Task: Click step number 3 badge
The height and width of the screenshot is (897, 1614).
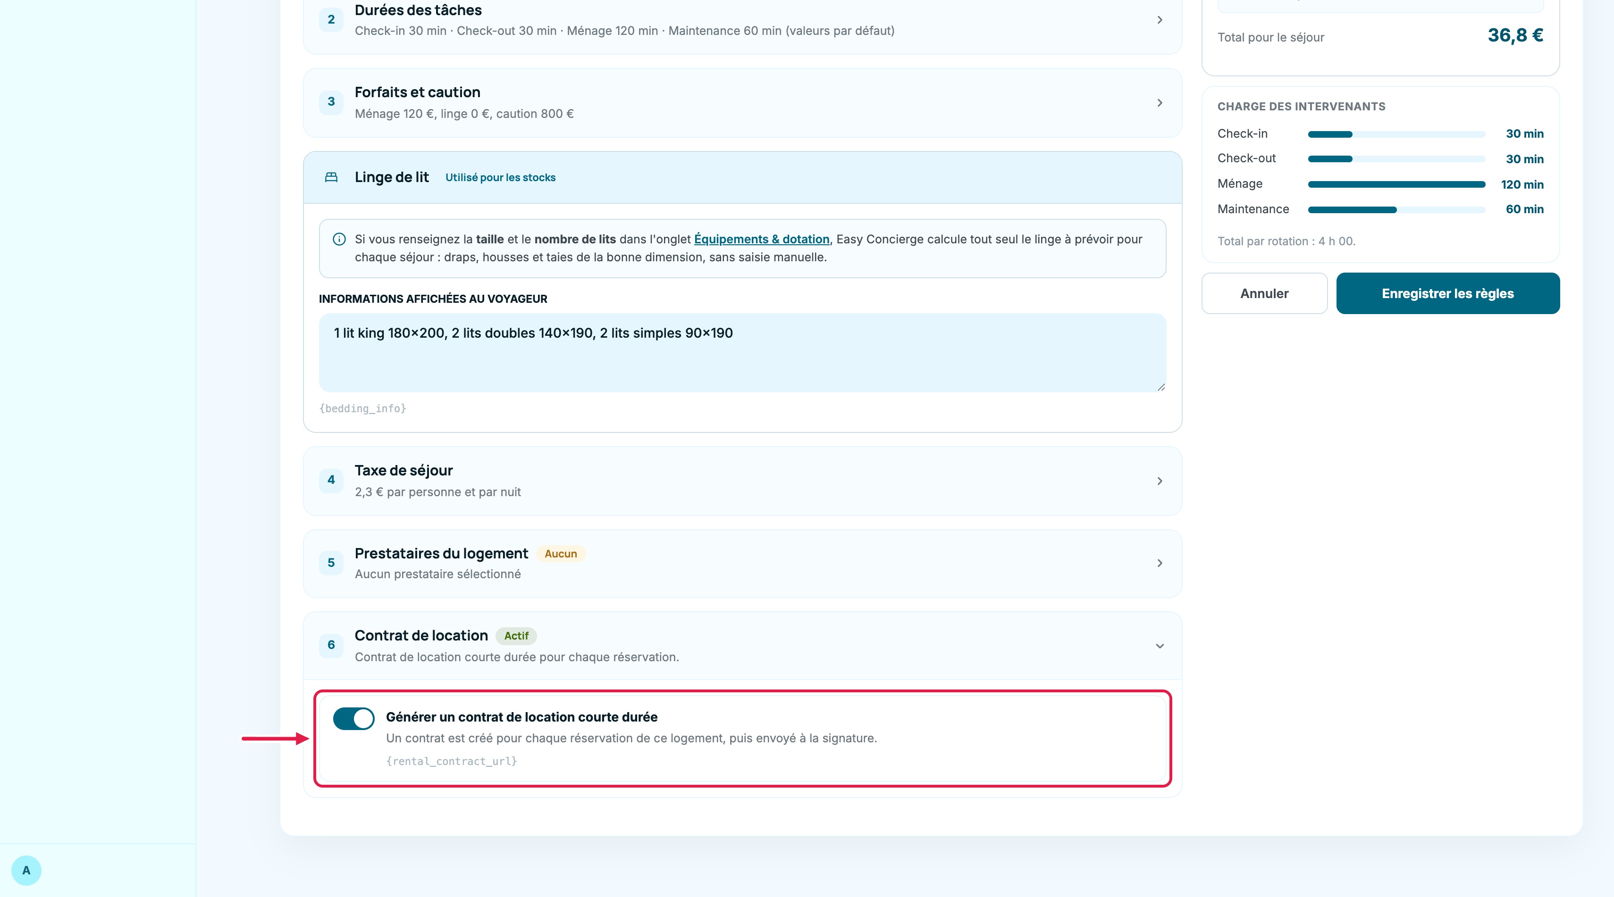Action: (x=331, y=102)
